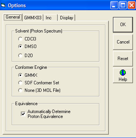The width and height of the screenshot is (136, 138).
Task: Select None (3D MOL File) option
Action: click(20, 90)
